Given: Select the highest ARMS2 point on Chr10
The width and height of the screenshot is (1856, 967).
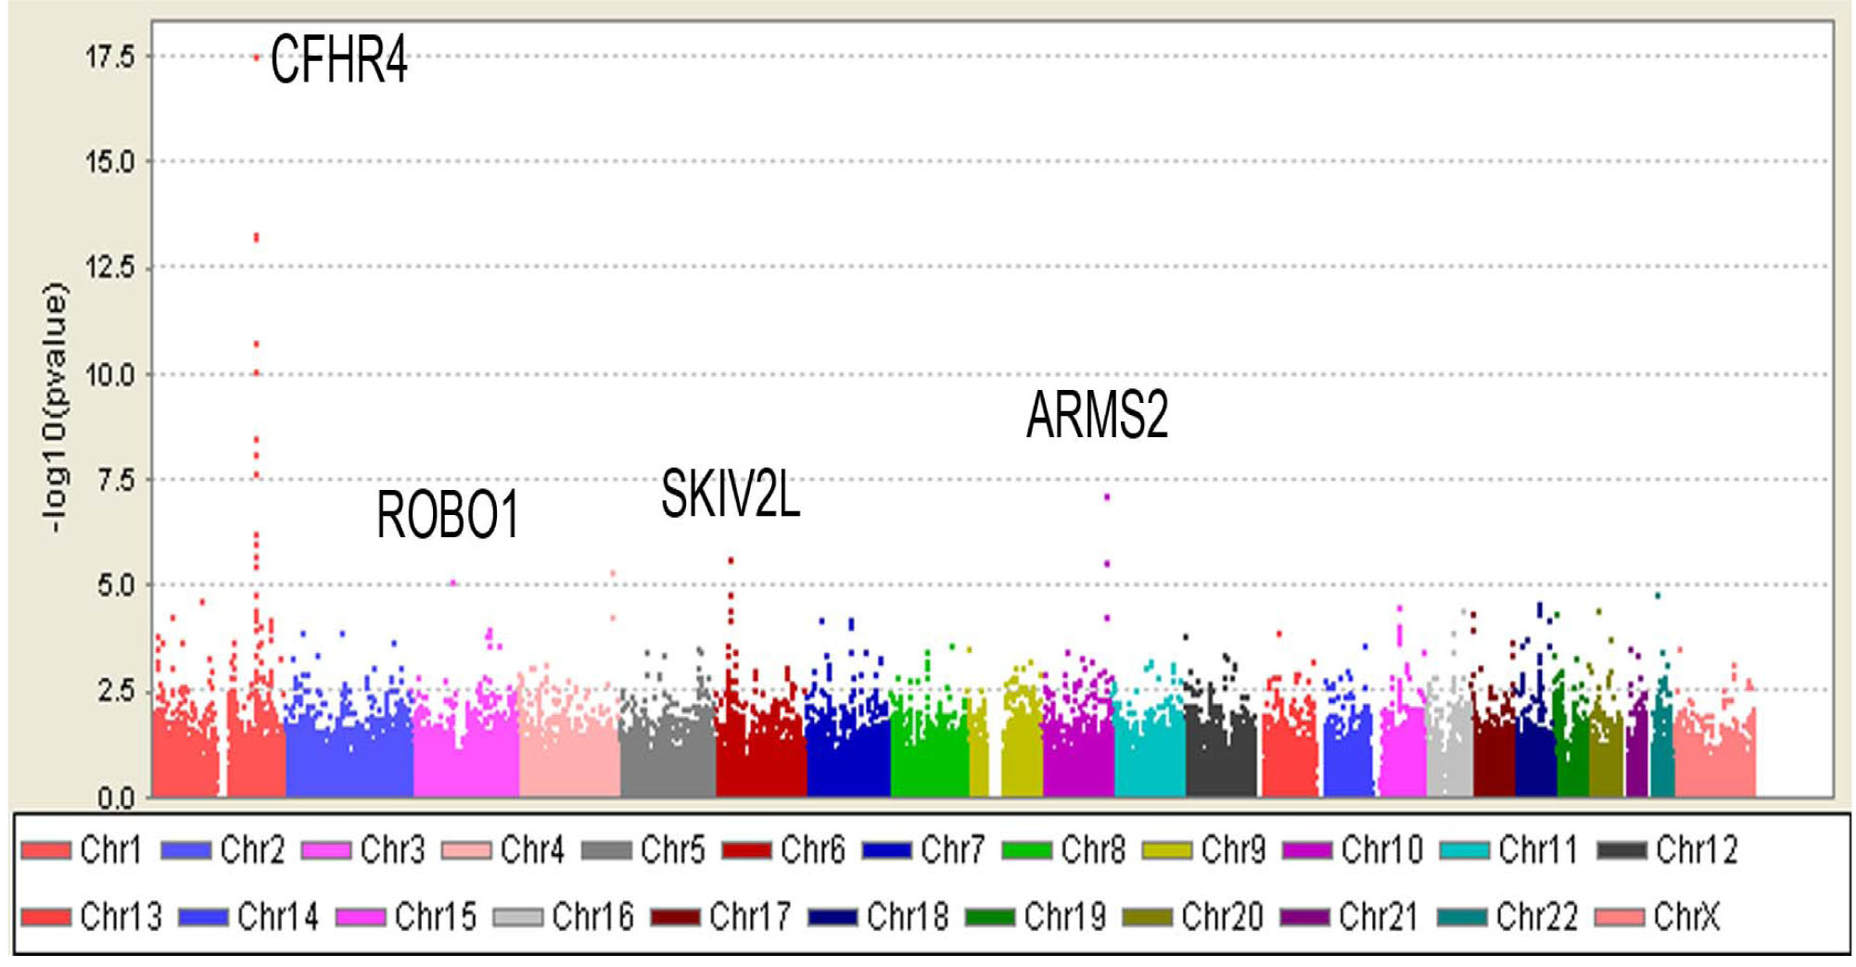Looking at the screenshot, I should pos(1107,497).
